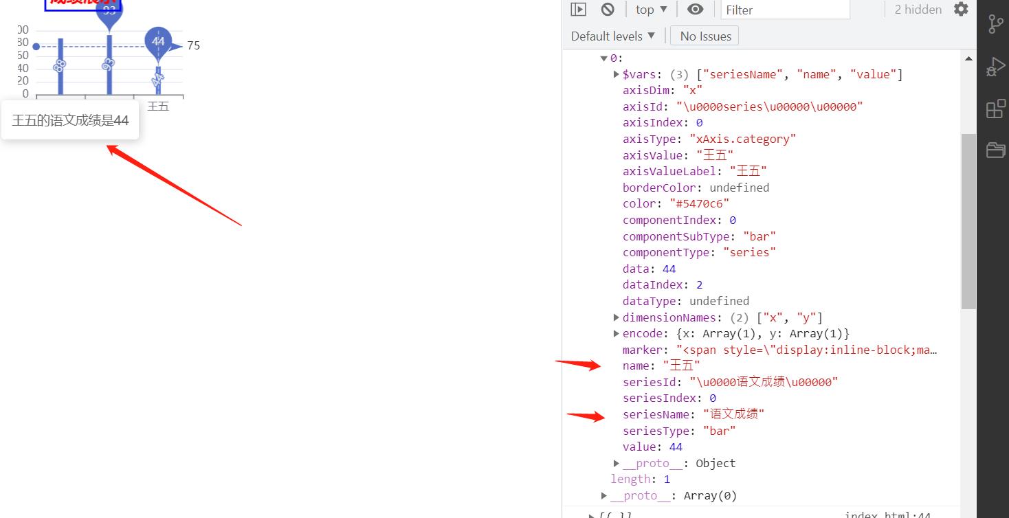Screen dimensions: 1009x518
Task: Click the middle bar labeled 93
Action: coord(109,65)
